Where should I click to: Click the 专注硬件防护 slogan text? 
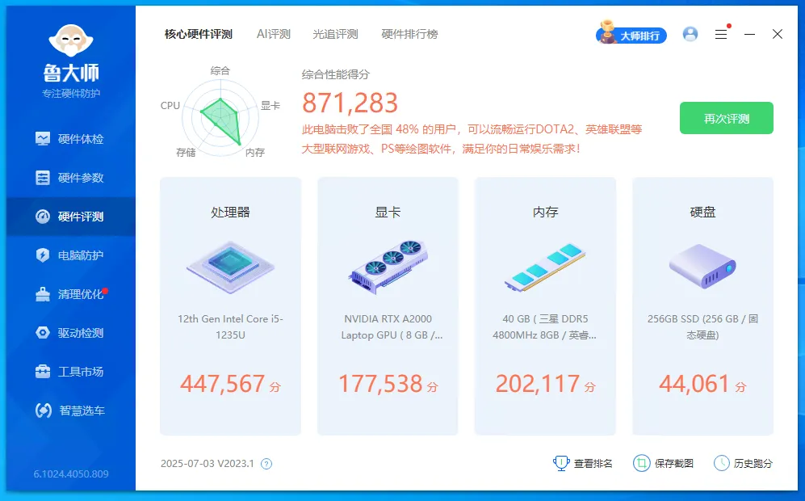pos(71,94)
